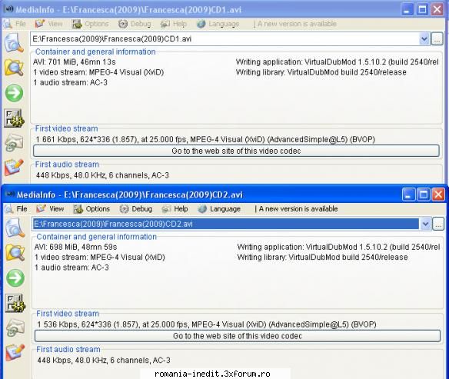449x379 pixels.
Task: Click the open folder icon in CD1 sidebar
Action: 14,68
